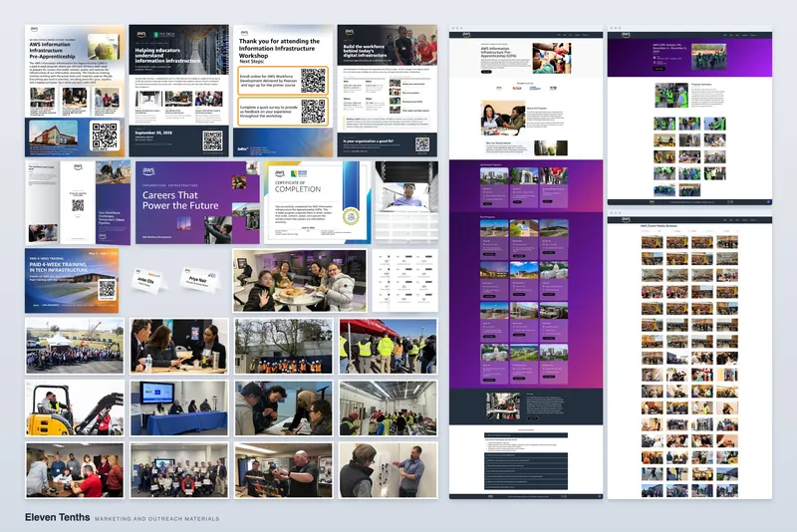Click the AWS logo on the Build the workforce flyer
Screen dimensions: 797x532
[x=350, y=32]
